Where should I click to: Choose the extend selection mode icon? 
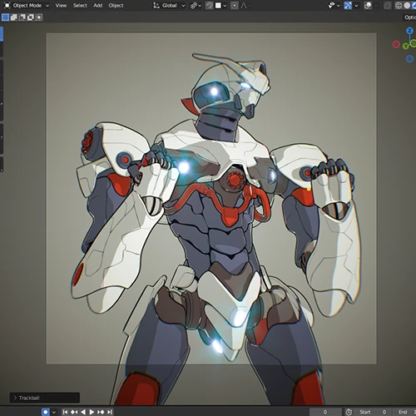tap(13, 17)
